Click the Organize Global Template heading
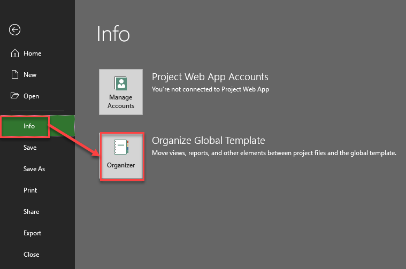 pyautogui.click(x=208, y=141)
